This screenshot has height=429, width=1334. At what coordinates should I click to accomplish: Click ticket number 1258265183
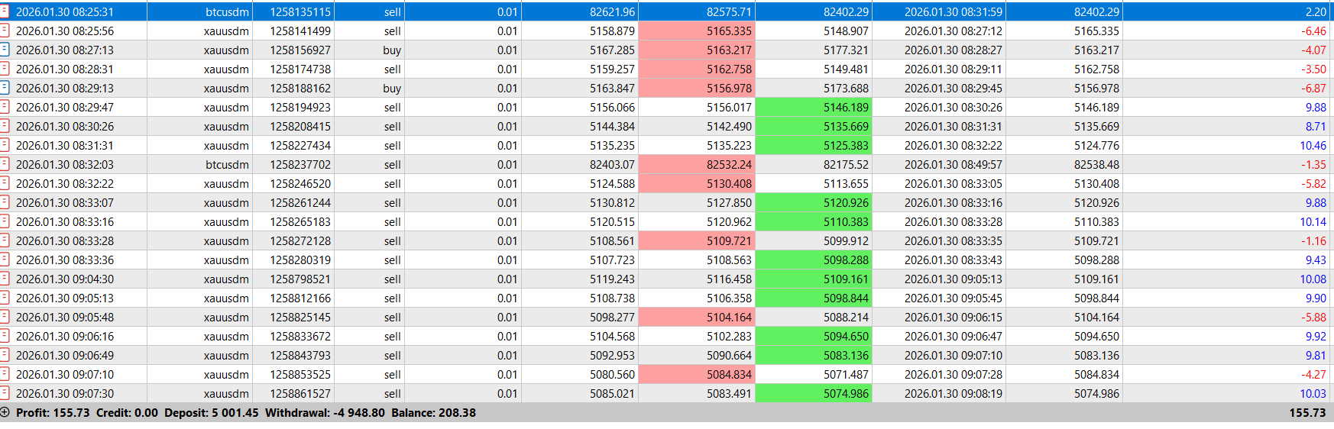pyautogui.click(x=300, y=222)
